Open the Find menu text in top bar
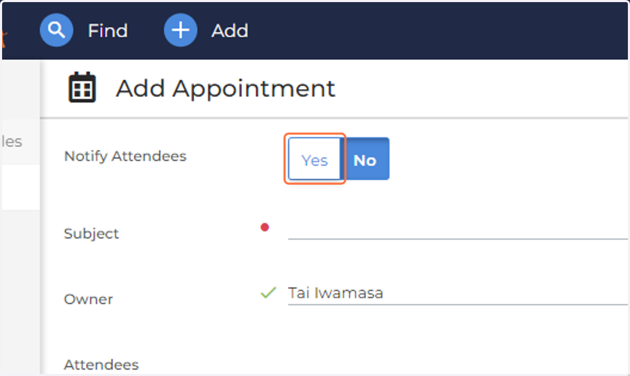 pyautogui.click(x=108, y=31)
